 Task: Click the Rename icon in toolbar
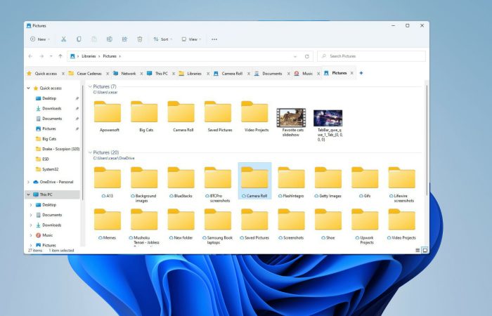click(x=109, y=39)
